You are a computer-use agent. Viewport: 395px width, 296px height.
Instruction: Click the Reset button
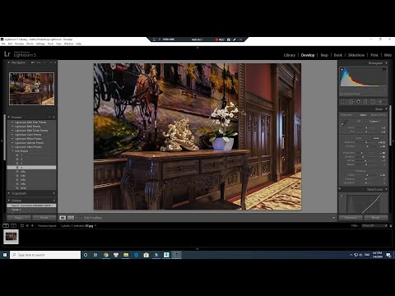click(376, 218)
